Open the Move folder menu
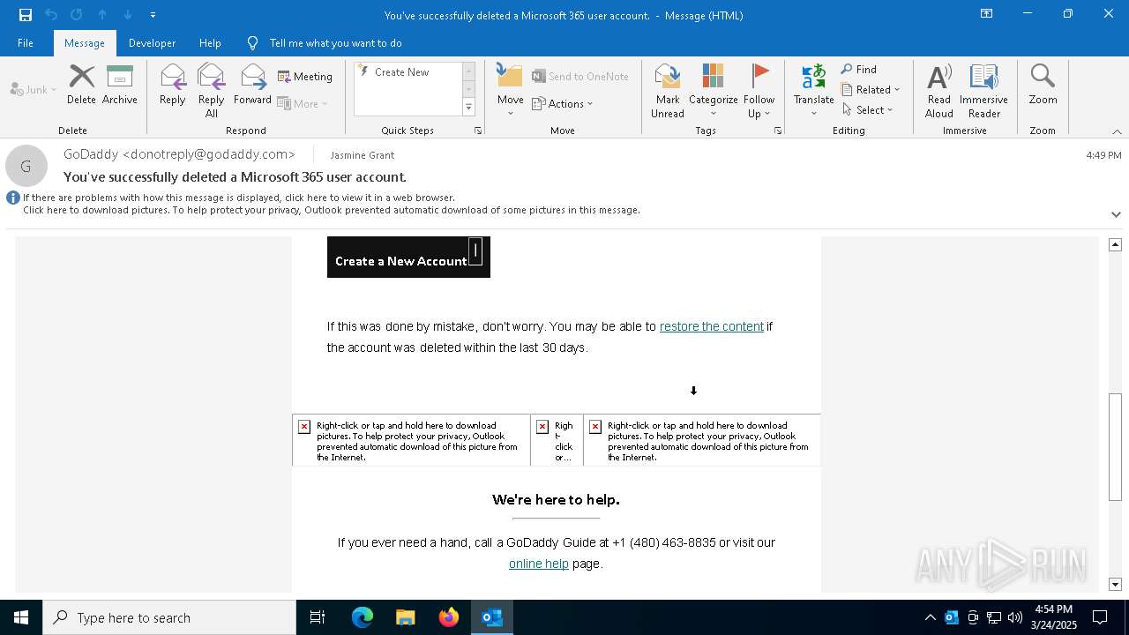 point(511,91)
